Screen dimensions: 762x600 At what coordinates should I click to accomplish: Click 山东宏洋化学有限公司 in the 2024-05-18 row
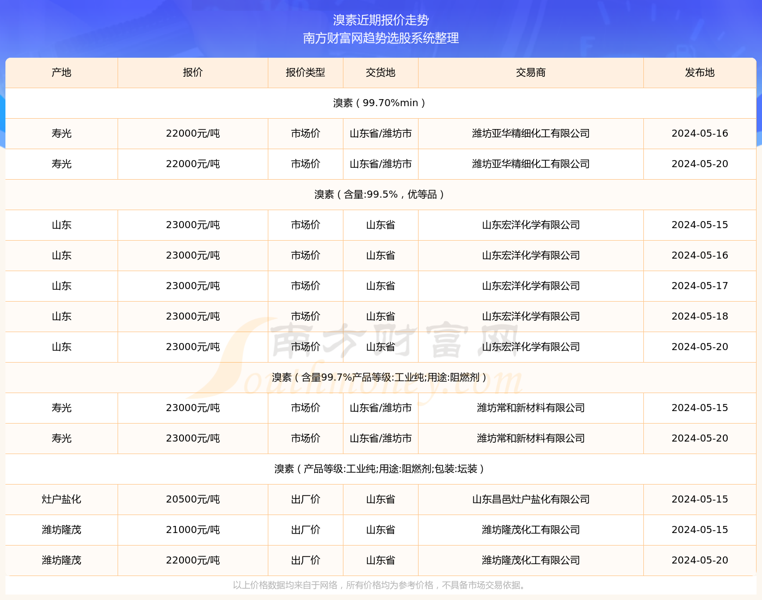(531, 316)
